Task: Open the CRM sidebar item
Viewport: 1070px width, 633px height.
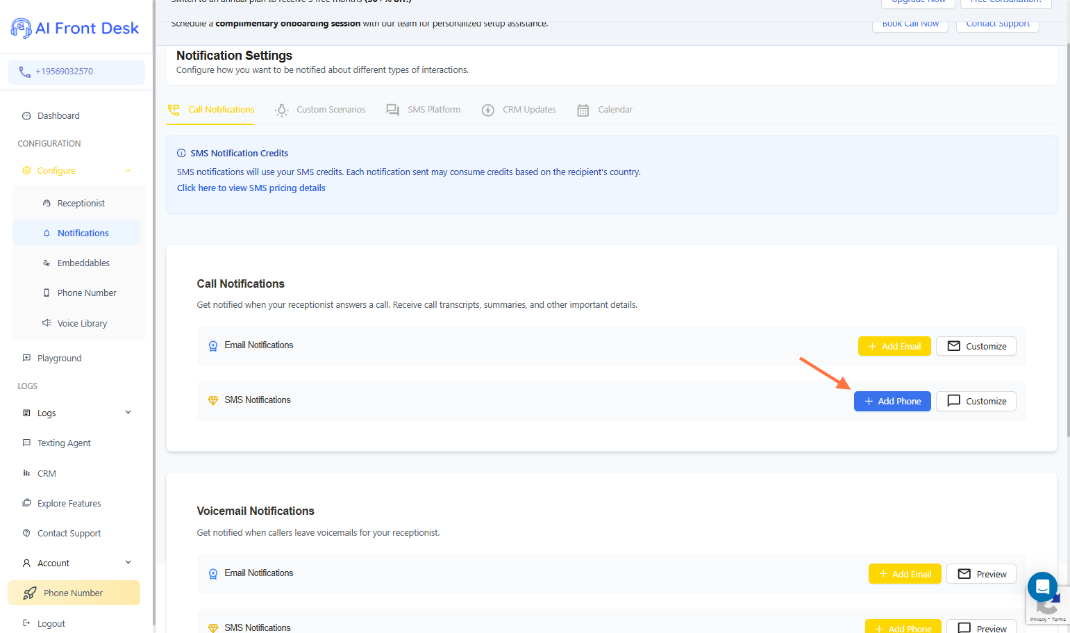Action: pos(47,474)
